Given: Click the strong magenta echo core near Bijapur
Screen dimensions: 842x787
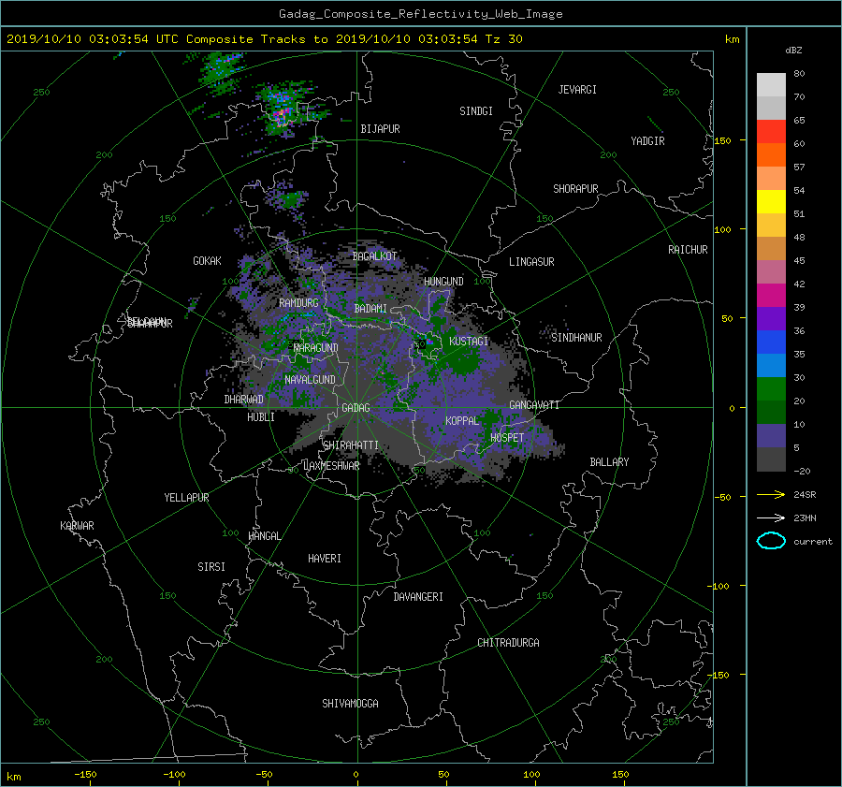Looking at the screenshot, I should point(281,115).
